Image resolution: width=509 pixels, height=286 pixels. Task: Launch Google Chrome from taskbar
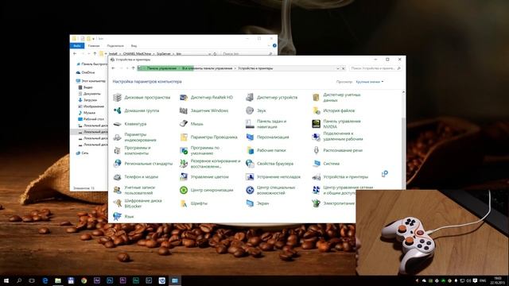(84, 280)
